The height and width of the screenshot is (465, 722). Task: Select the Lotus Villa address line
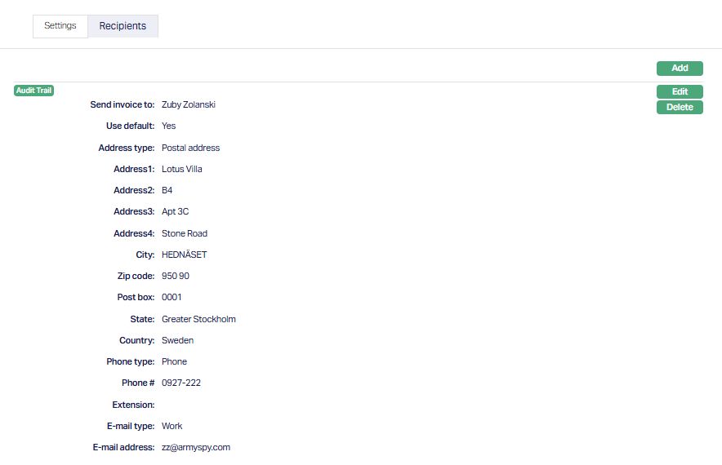[x=181, y=169]
